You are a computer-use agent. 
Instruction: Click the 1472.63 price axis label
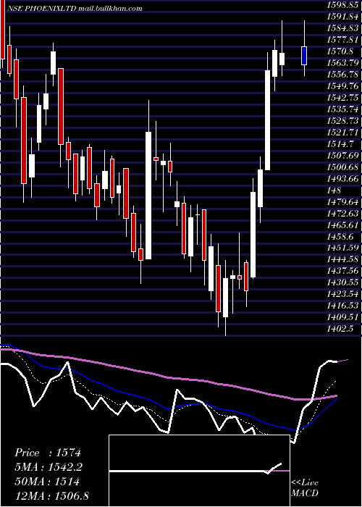point(343,214)
